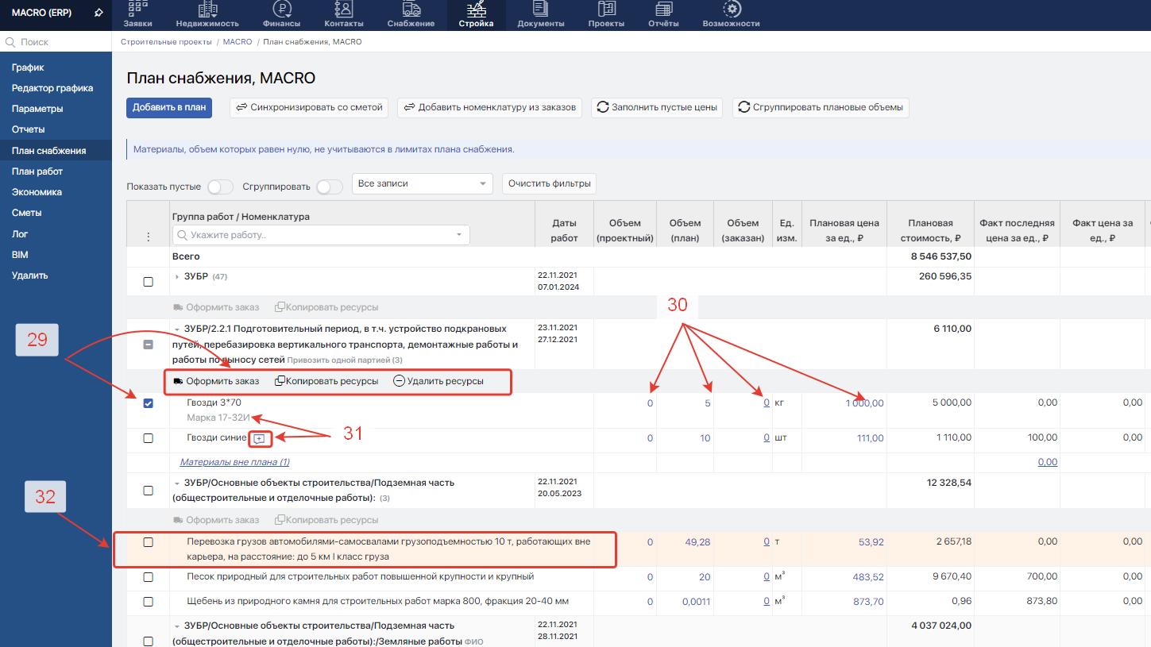Click comment icon next to Гвозди синие
The width and height of the screenshot is (1151, 647).
click(x=260, y=438)
